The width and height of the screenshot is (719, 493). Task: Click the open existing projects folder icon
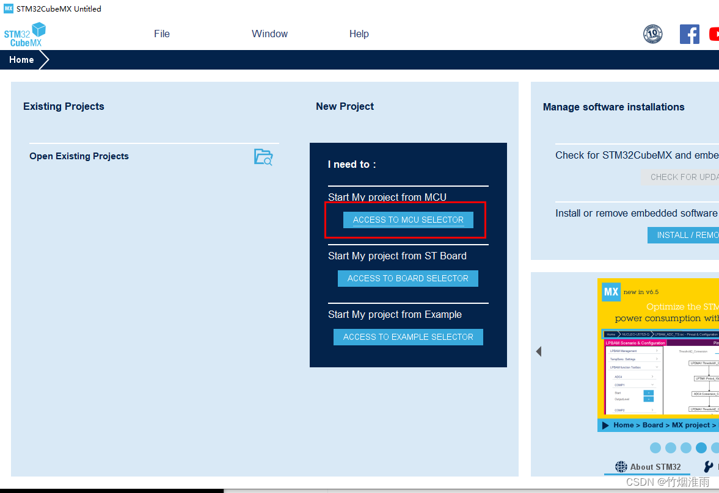pyautogui.click(x=264, y=157)
